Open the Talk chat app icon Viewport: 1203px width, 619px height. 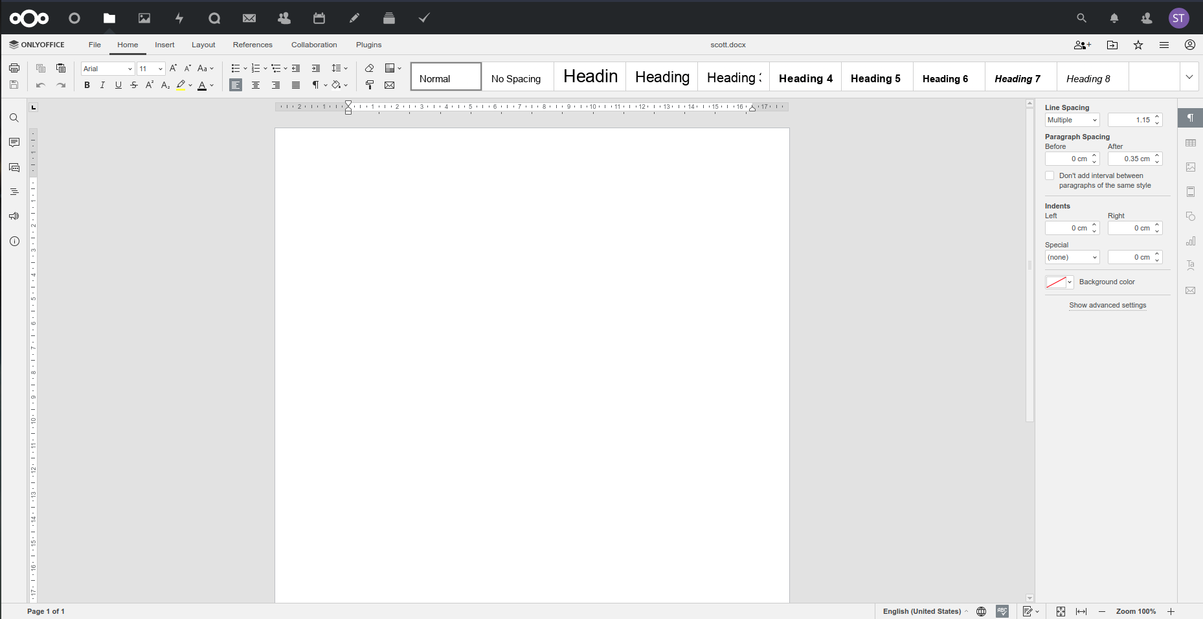(x=214, y=18)
